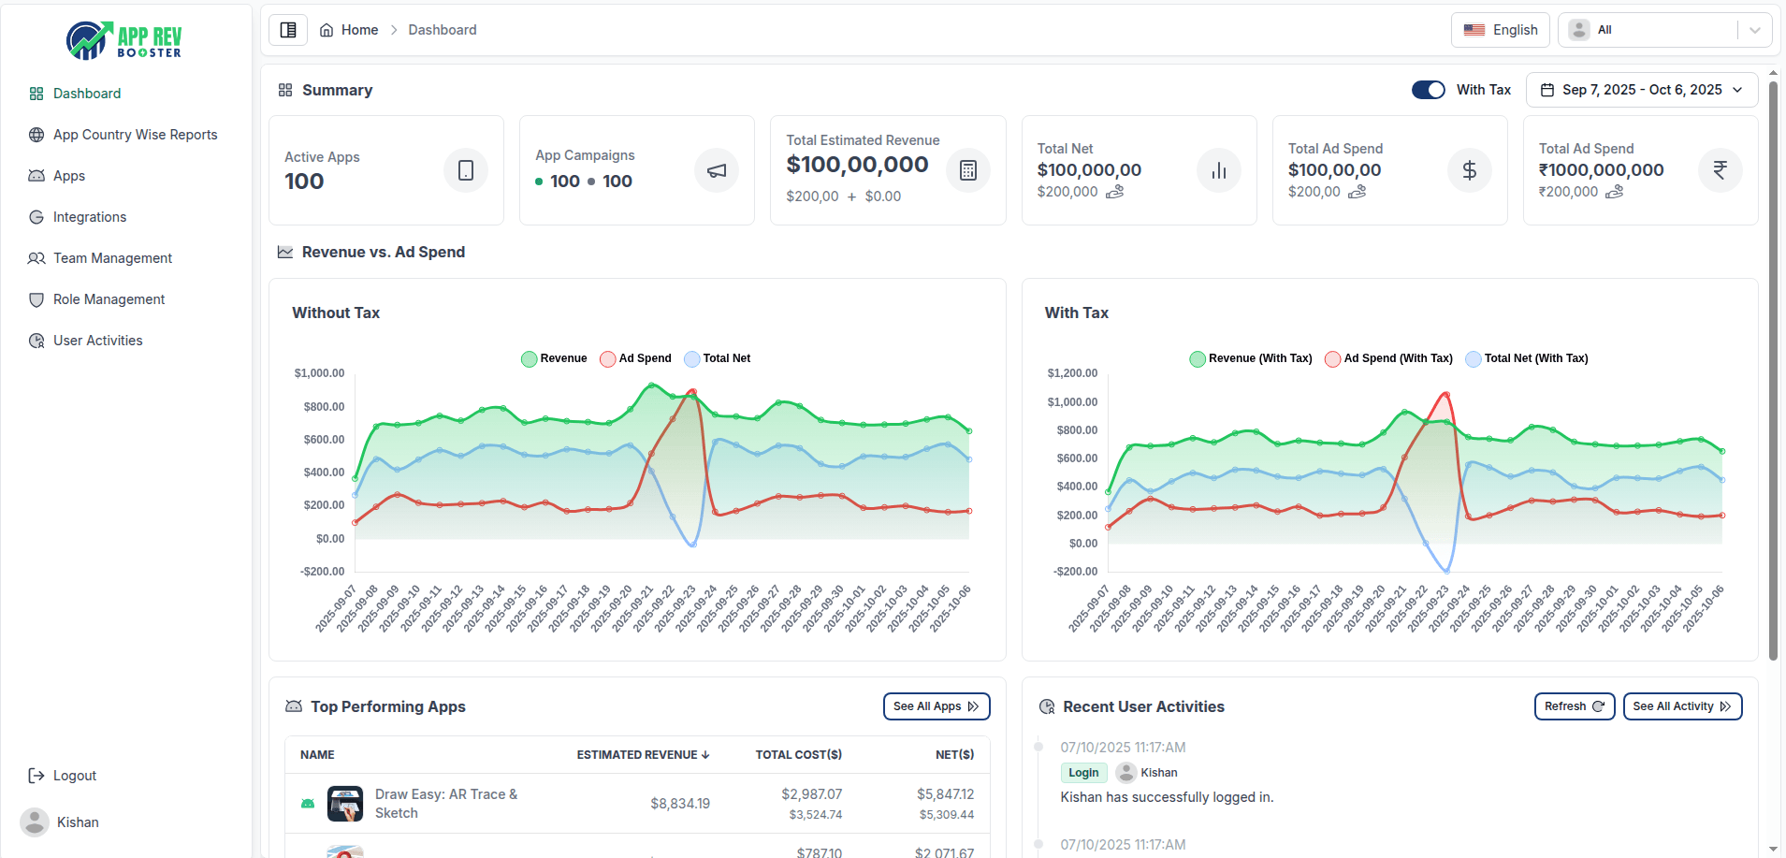Image resolution: width=1786 pixels, height=858 pixels.
Task: Open the English language selector
Action: [1500, 30]
